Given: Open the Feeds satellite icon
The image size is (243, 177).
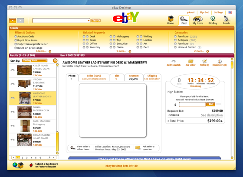Looking at the screenshot, I should [226, 19].
